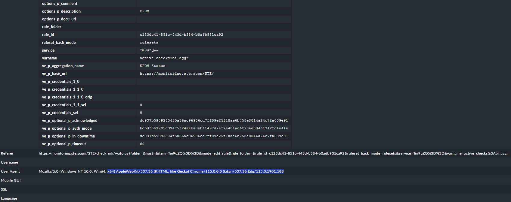Click the ve_p_base_url monitoring URL value
Image resolution: width=511 pixels, height=202 pixels.
click(177, 74)
